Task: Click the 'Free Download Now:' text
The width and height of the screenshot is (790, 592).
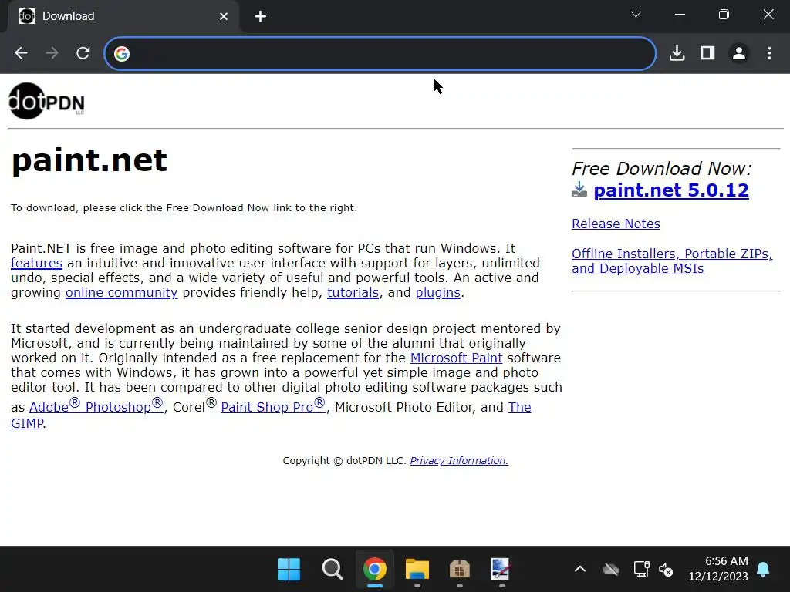Action: (x=662, y=168)
